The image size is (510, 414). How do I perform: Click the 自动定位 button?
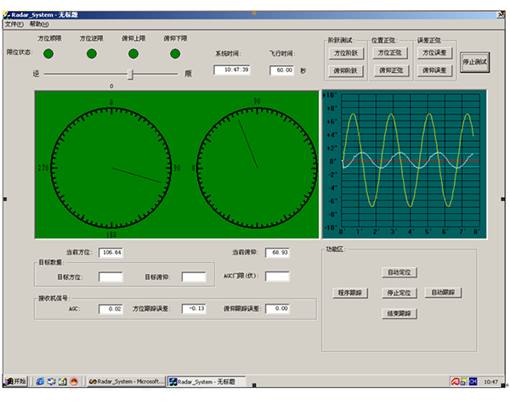click(x=399, y=272)
